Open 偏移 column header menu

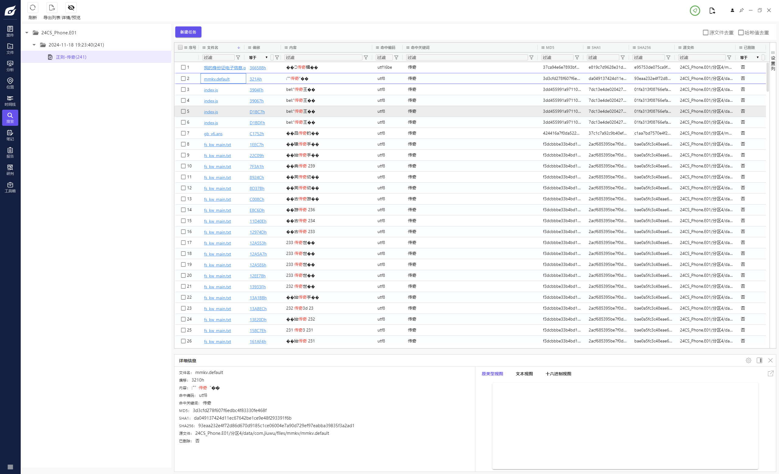tap(250, 48)
